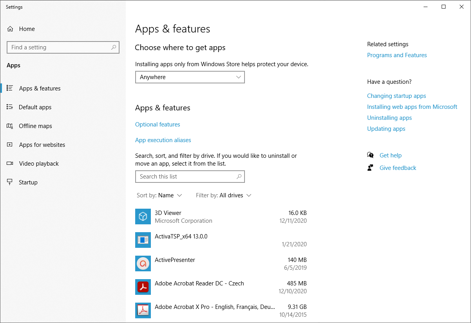The height and width of the screenshot is (323, 471).
Task: Click the Default apps sidebar icon
Action: [10, 107]
